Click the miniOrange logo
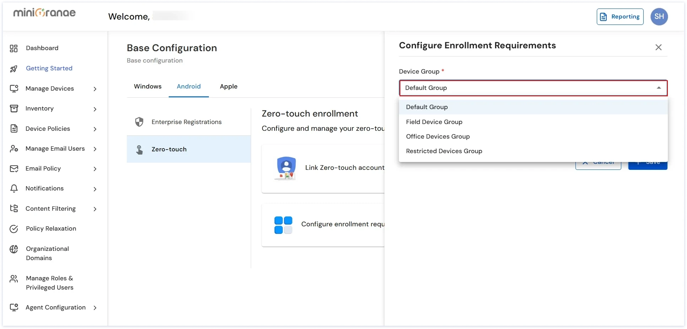The image size is (687, 329). click(x=44, y=13)
